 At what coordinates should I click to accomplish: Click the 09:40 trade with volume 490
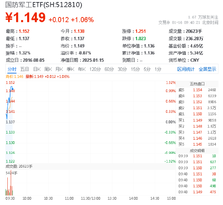pyautogui.click(x=197, y=186)
